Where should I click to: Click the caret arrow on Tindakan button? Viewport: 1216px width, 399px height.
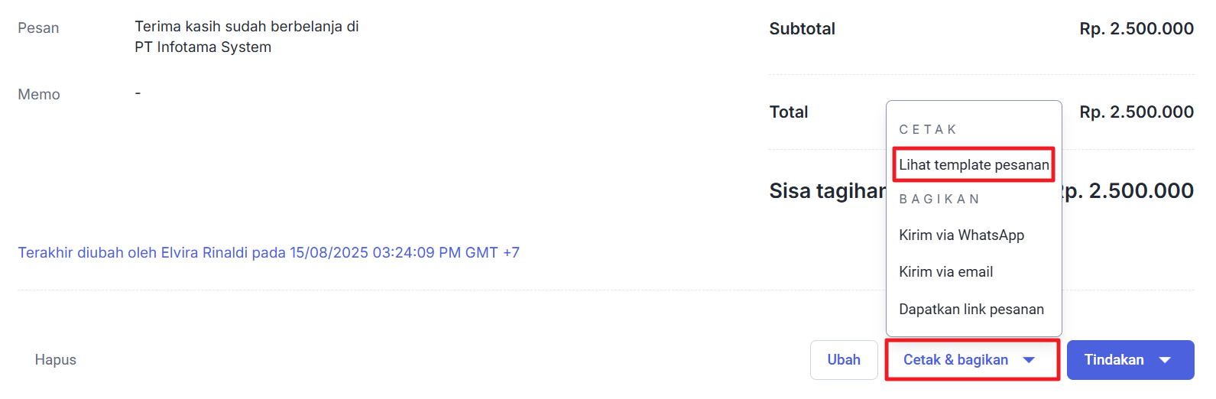point(1165,360)
